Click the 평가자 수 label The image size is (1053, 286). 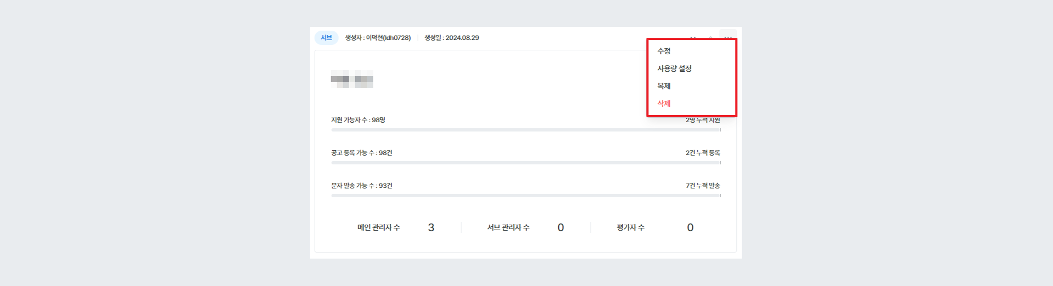click(631, 227)
